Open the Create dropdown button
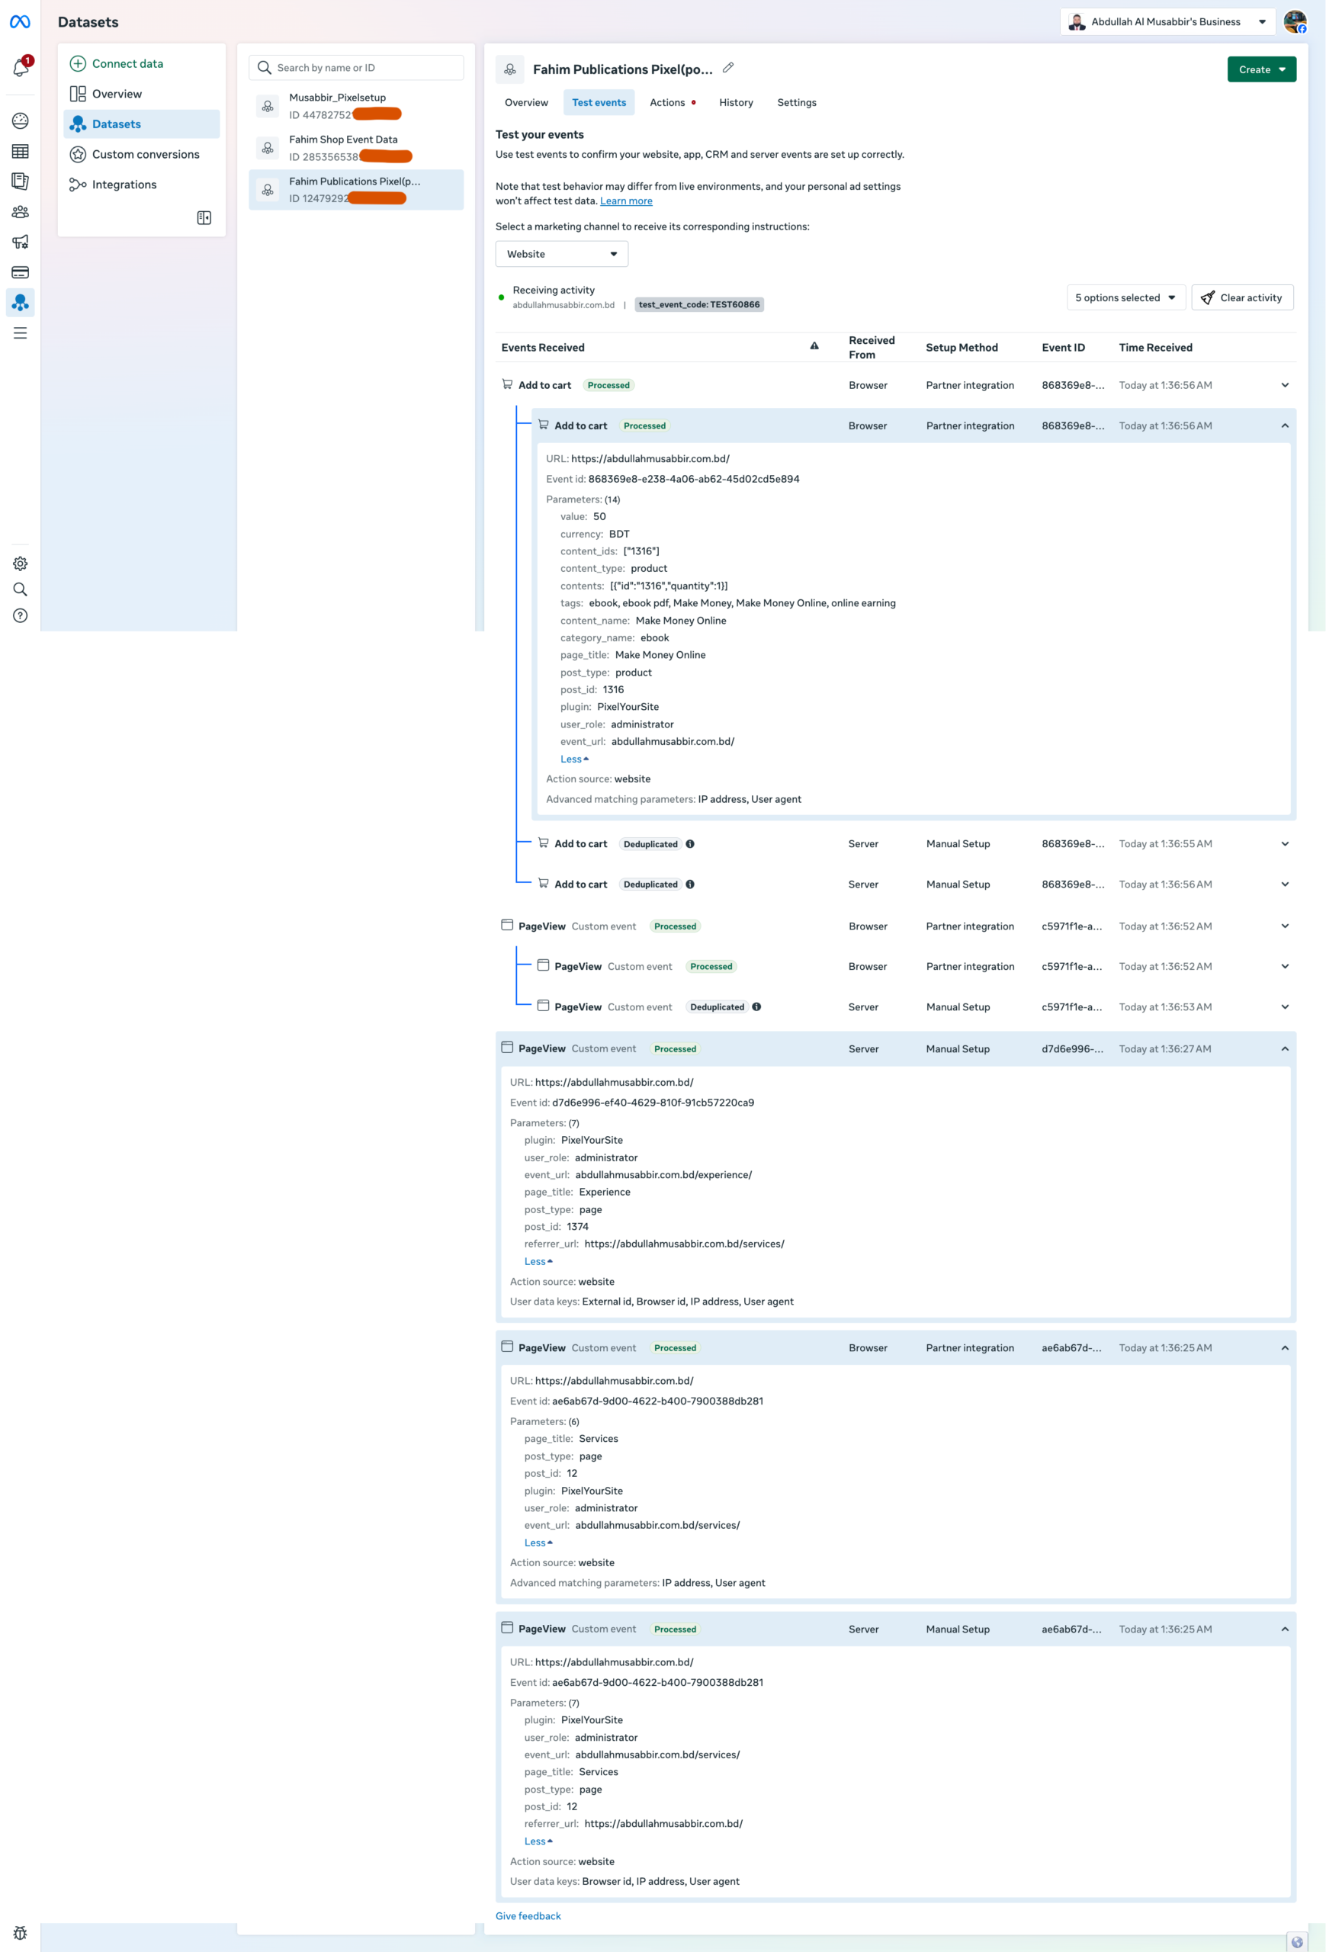Image resolution: width=1326 pixels, height=1952 pixels. 1261,69
